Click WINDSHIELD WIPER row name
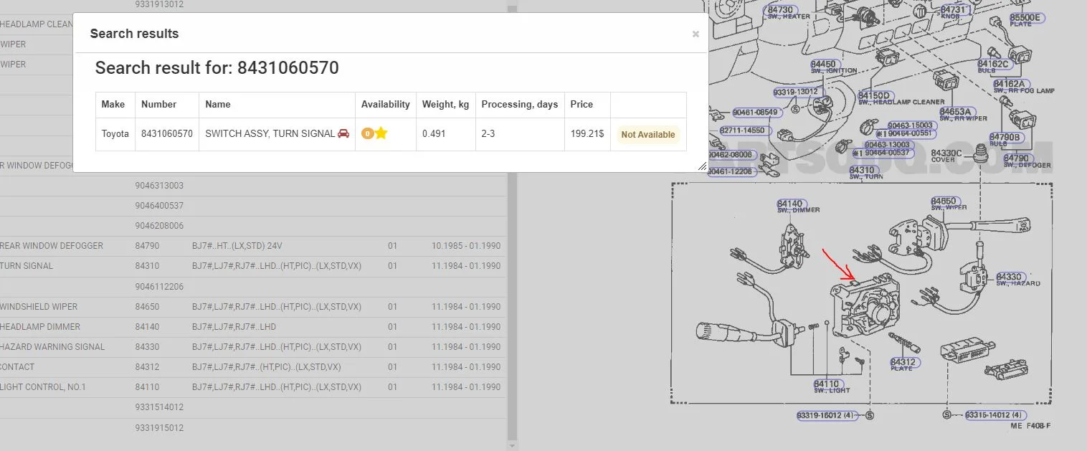The width and height of the screenshot is (1087, 451). coord(39,307)
